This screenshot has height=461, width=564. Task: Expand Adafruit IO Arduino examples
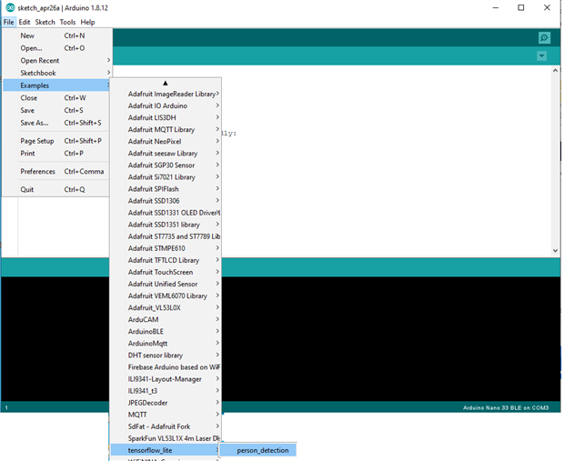166,105
